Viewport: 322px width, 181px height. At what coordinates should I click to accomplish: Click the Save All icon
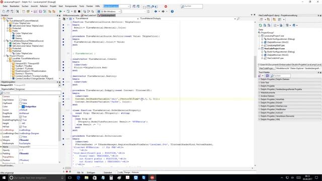[40, 12]
